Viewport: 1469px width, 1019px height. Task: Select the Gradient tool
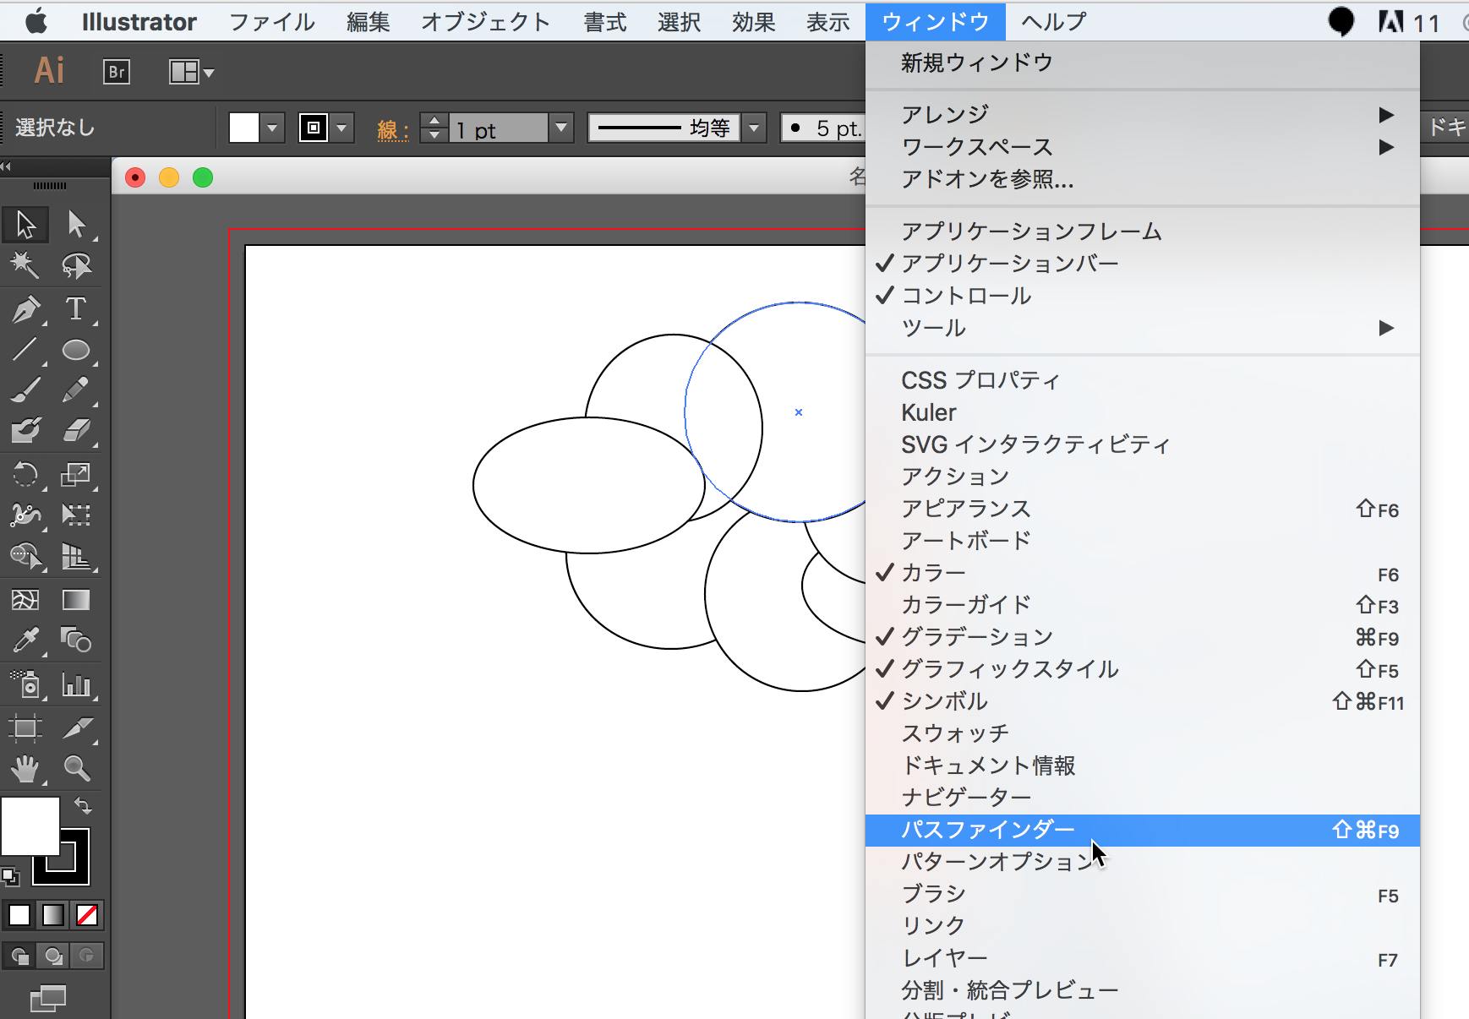(x=76, y=600)
